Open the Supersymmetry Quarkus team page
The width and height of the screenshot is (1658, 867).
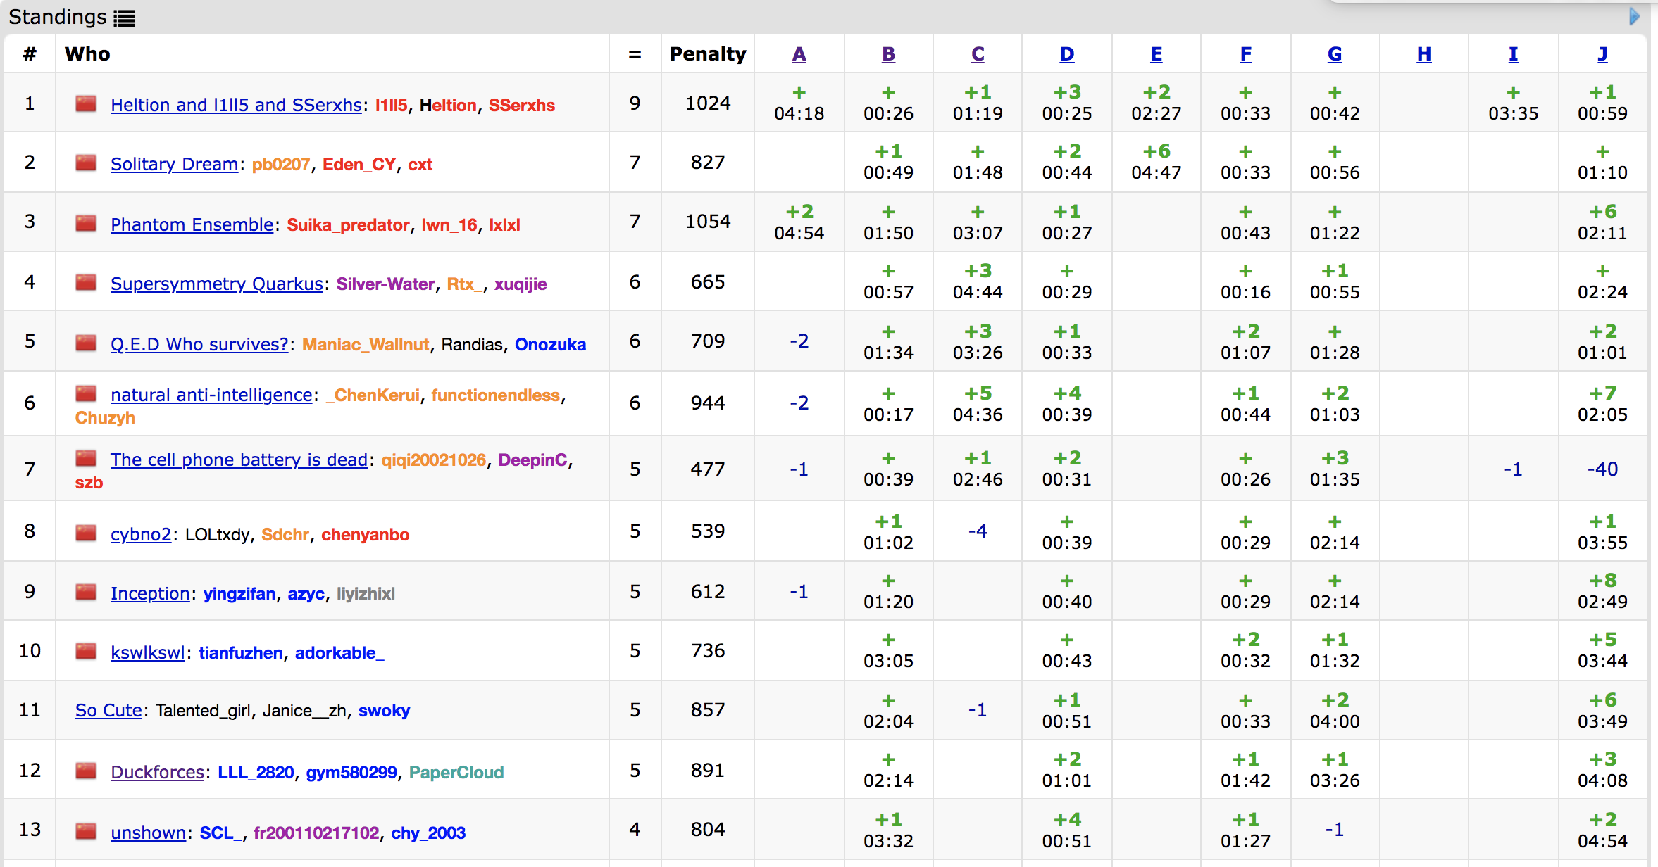coord(216,284)
